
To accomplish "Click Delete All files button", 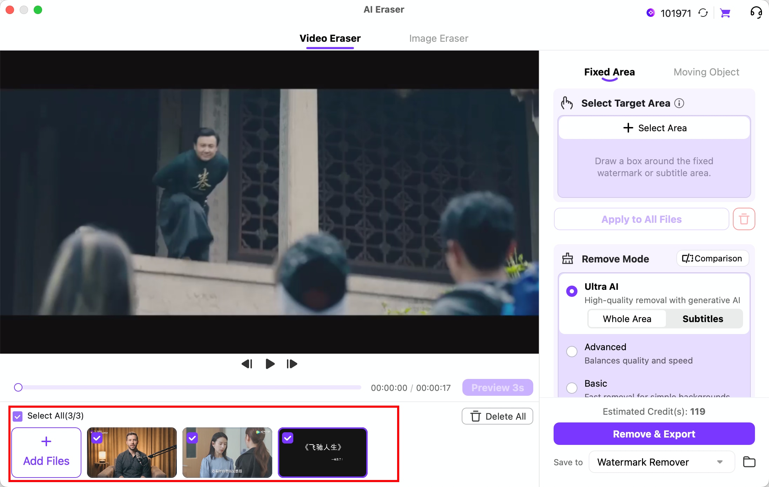I will click(x=497, y=416).
